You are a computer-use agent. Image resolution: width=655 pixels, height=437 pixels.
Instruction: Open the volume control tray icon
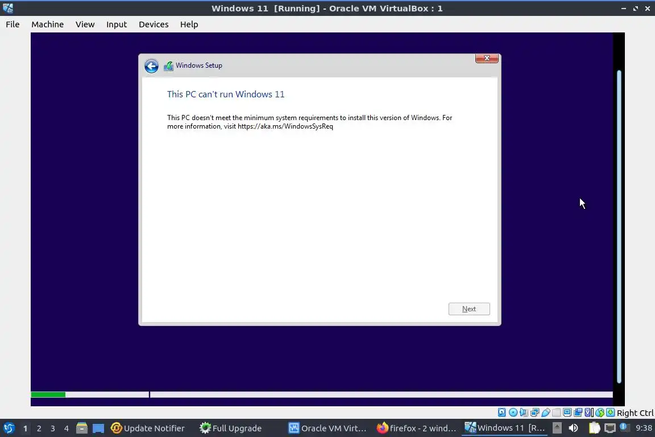[574, 428]
